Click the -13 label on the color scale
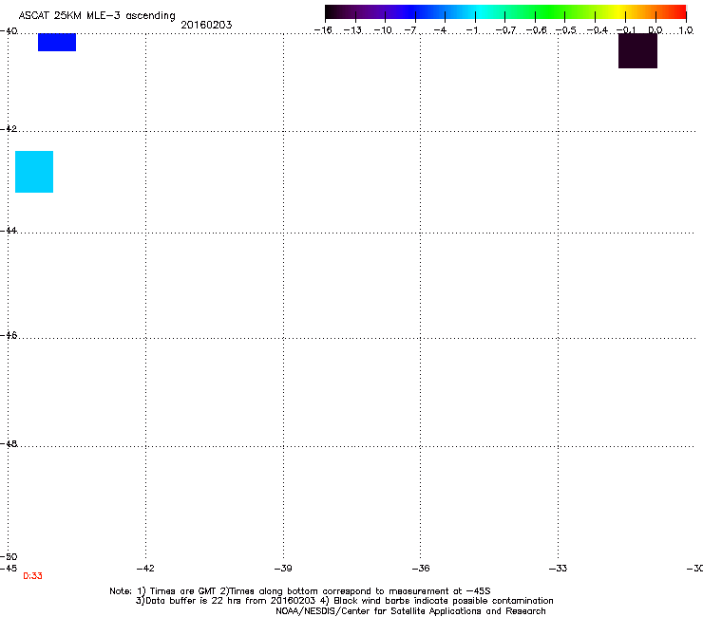703x617 pixels. [x=352, y=30]
